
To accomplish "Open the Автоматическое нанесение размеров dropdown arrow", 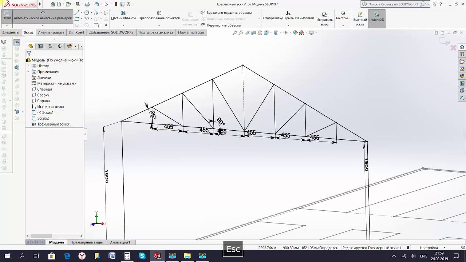I will pyautogui.click(x=43, y=25).
